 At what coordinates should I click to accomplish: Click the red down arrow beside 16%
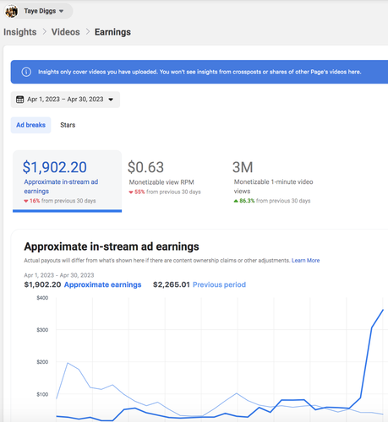pos(26,201)
